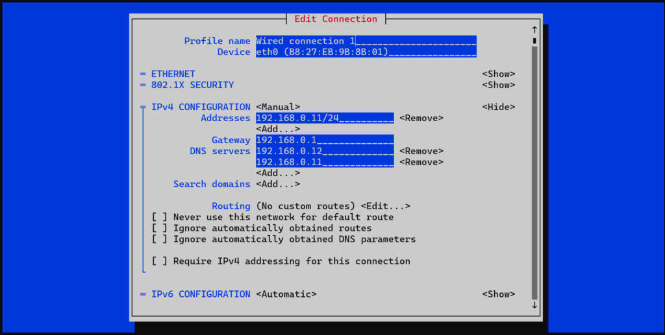Edit the custom routes for Routing
Screen dimensions: 665x335
point(385,206)
